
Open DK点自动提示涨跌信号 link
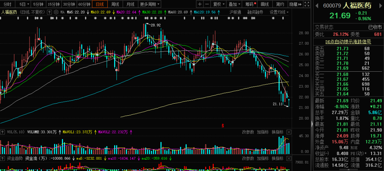[348, 42]
